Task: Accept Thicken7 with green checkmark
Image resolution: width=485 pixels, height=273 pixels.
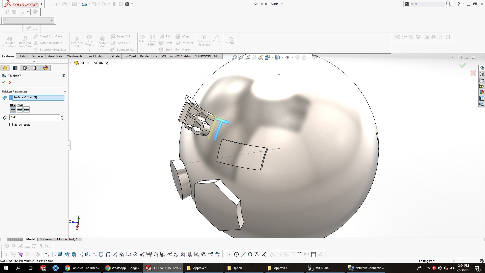Action: (3, 82)
